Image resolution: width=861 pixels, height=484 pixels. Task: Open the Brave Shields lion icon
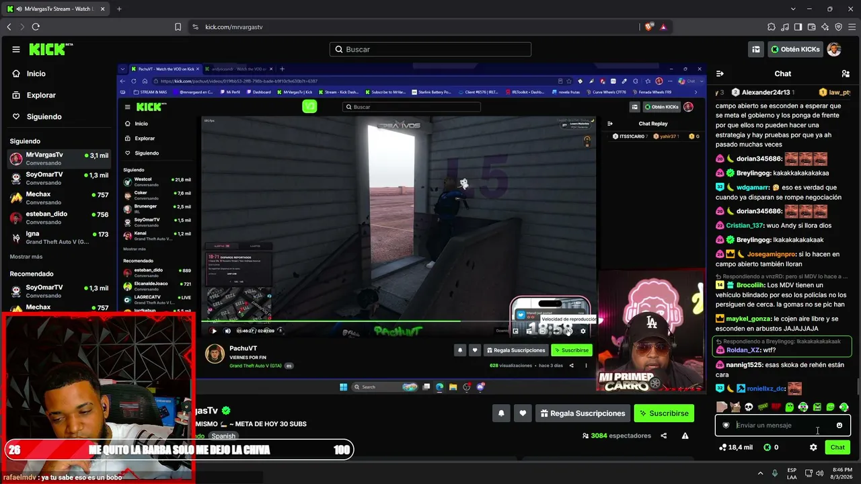coord(648,27)
